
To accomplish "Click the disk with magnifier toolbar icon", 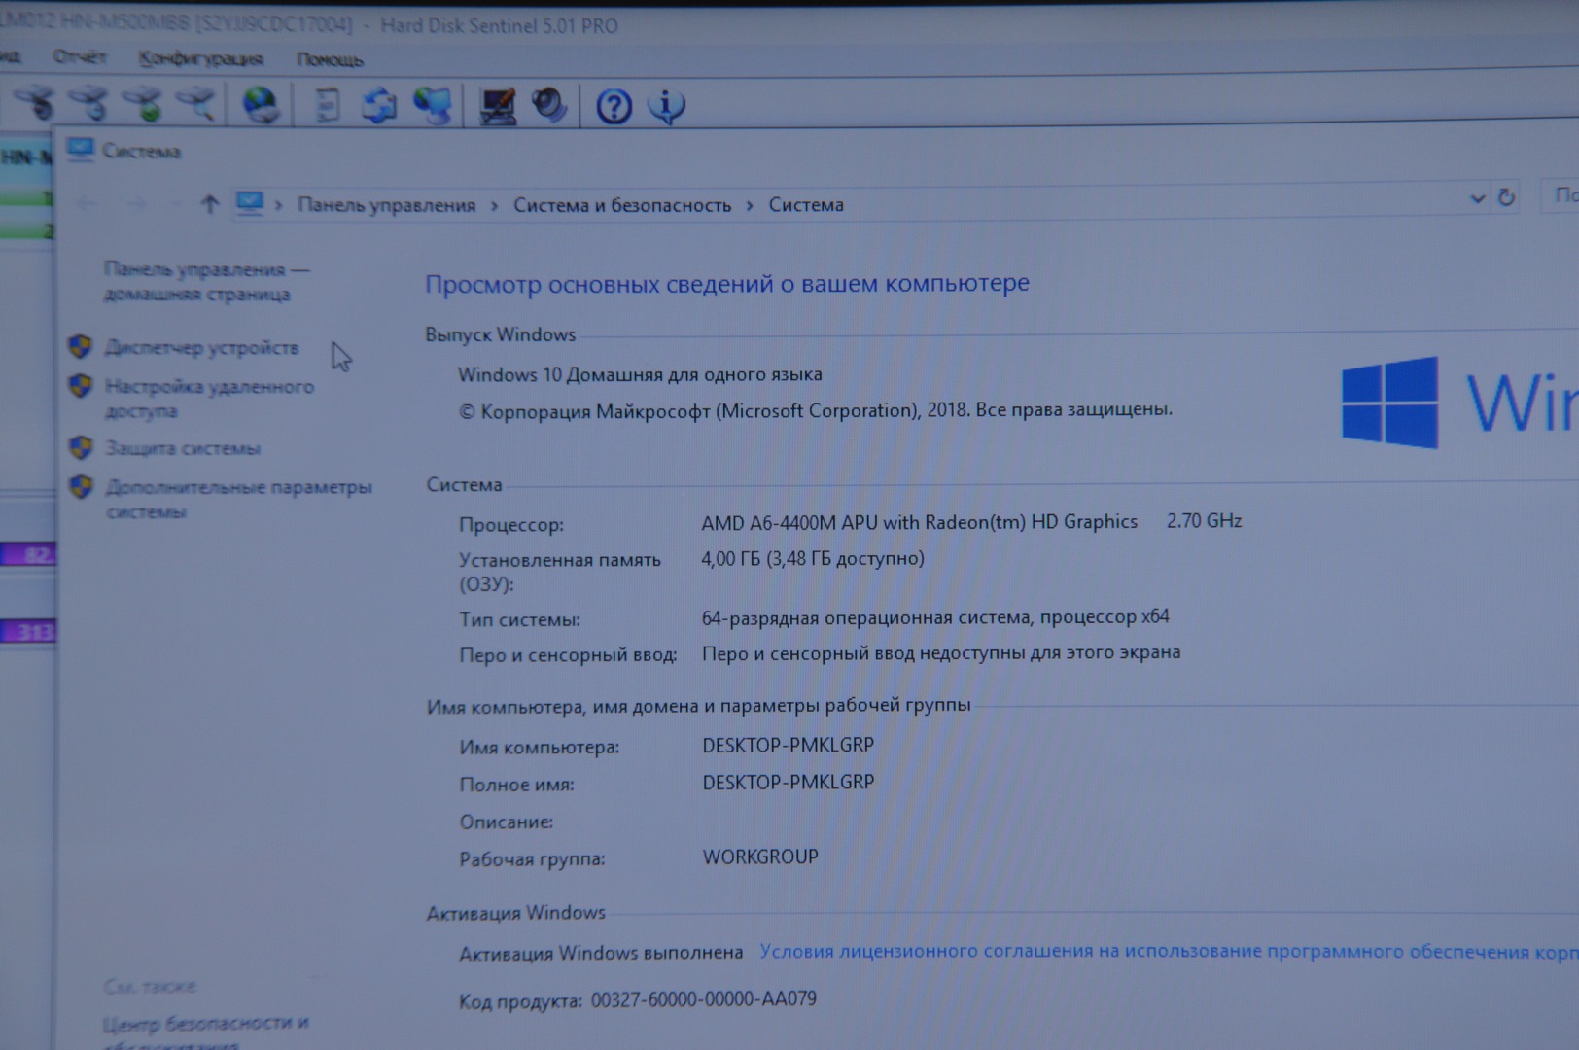I will click(197, 103).
